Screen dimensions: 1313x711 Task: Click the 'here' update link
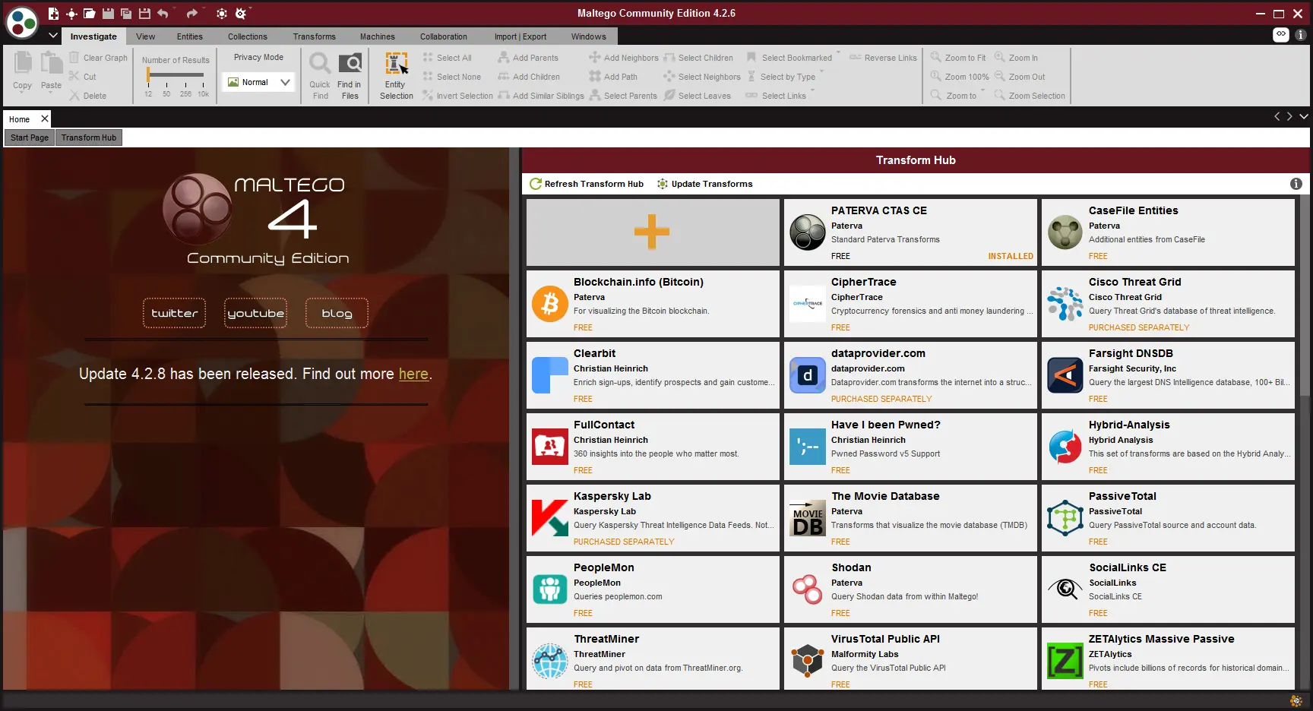pos(413,374)
